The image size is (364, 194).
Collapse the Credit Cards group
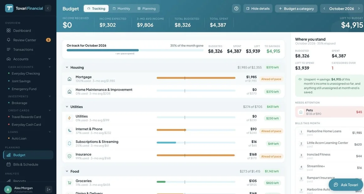pos(50,110)
